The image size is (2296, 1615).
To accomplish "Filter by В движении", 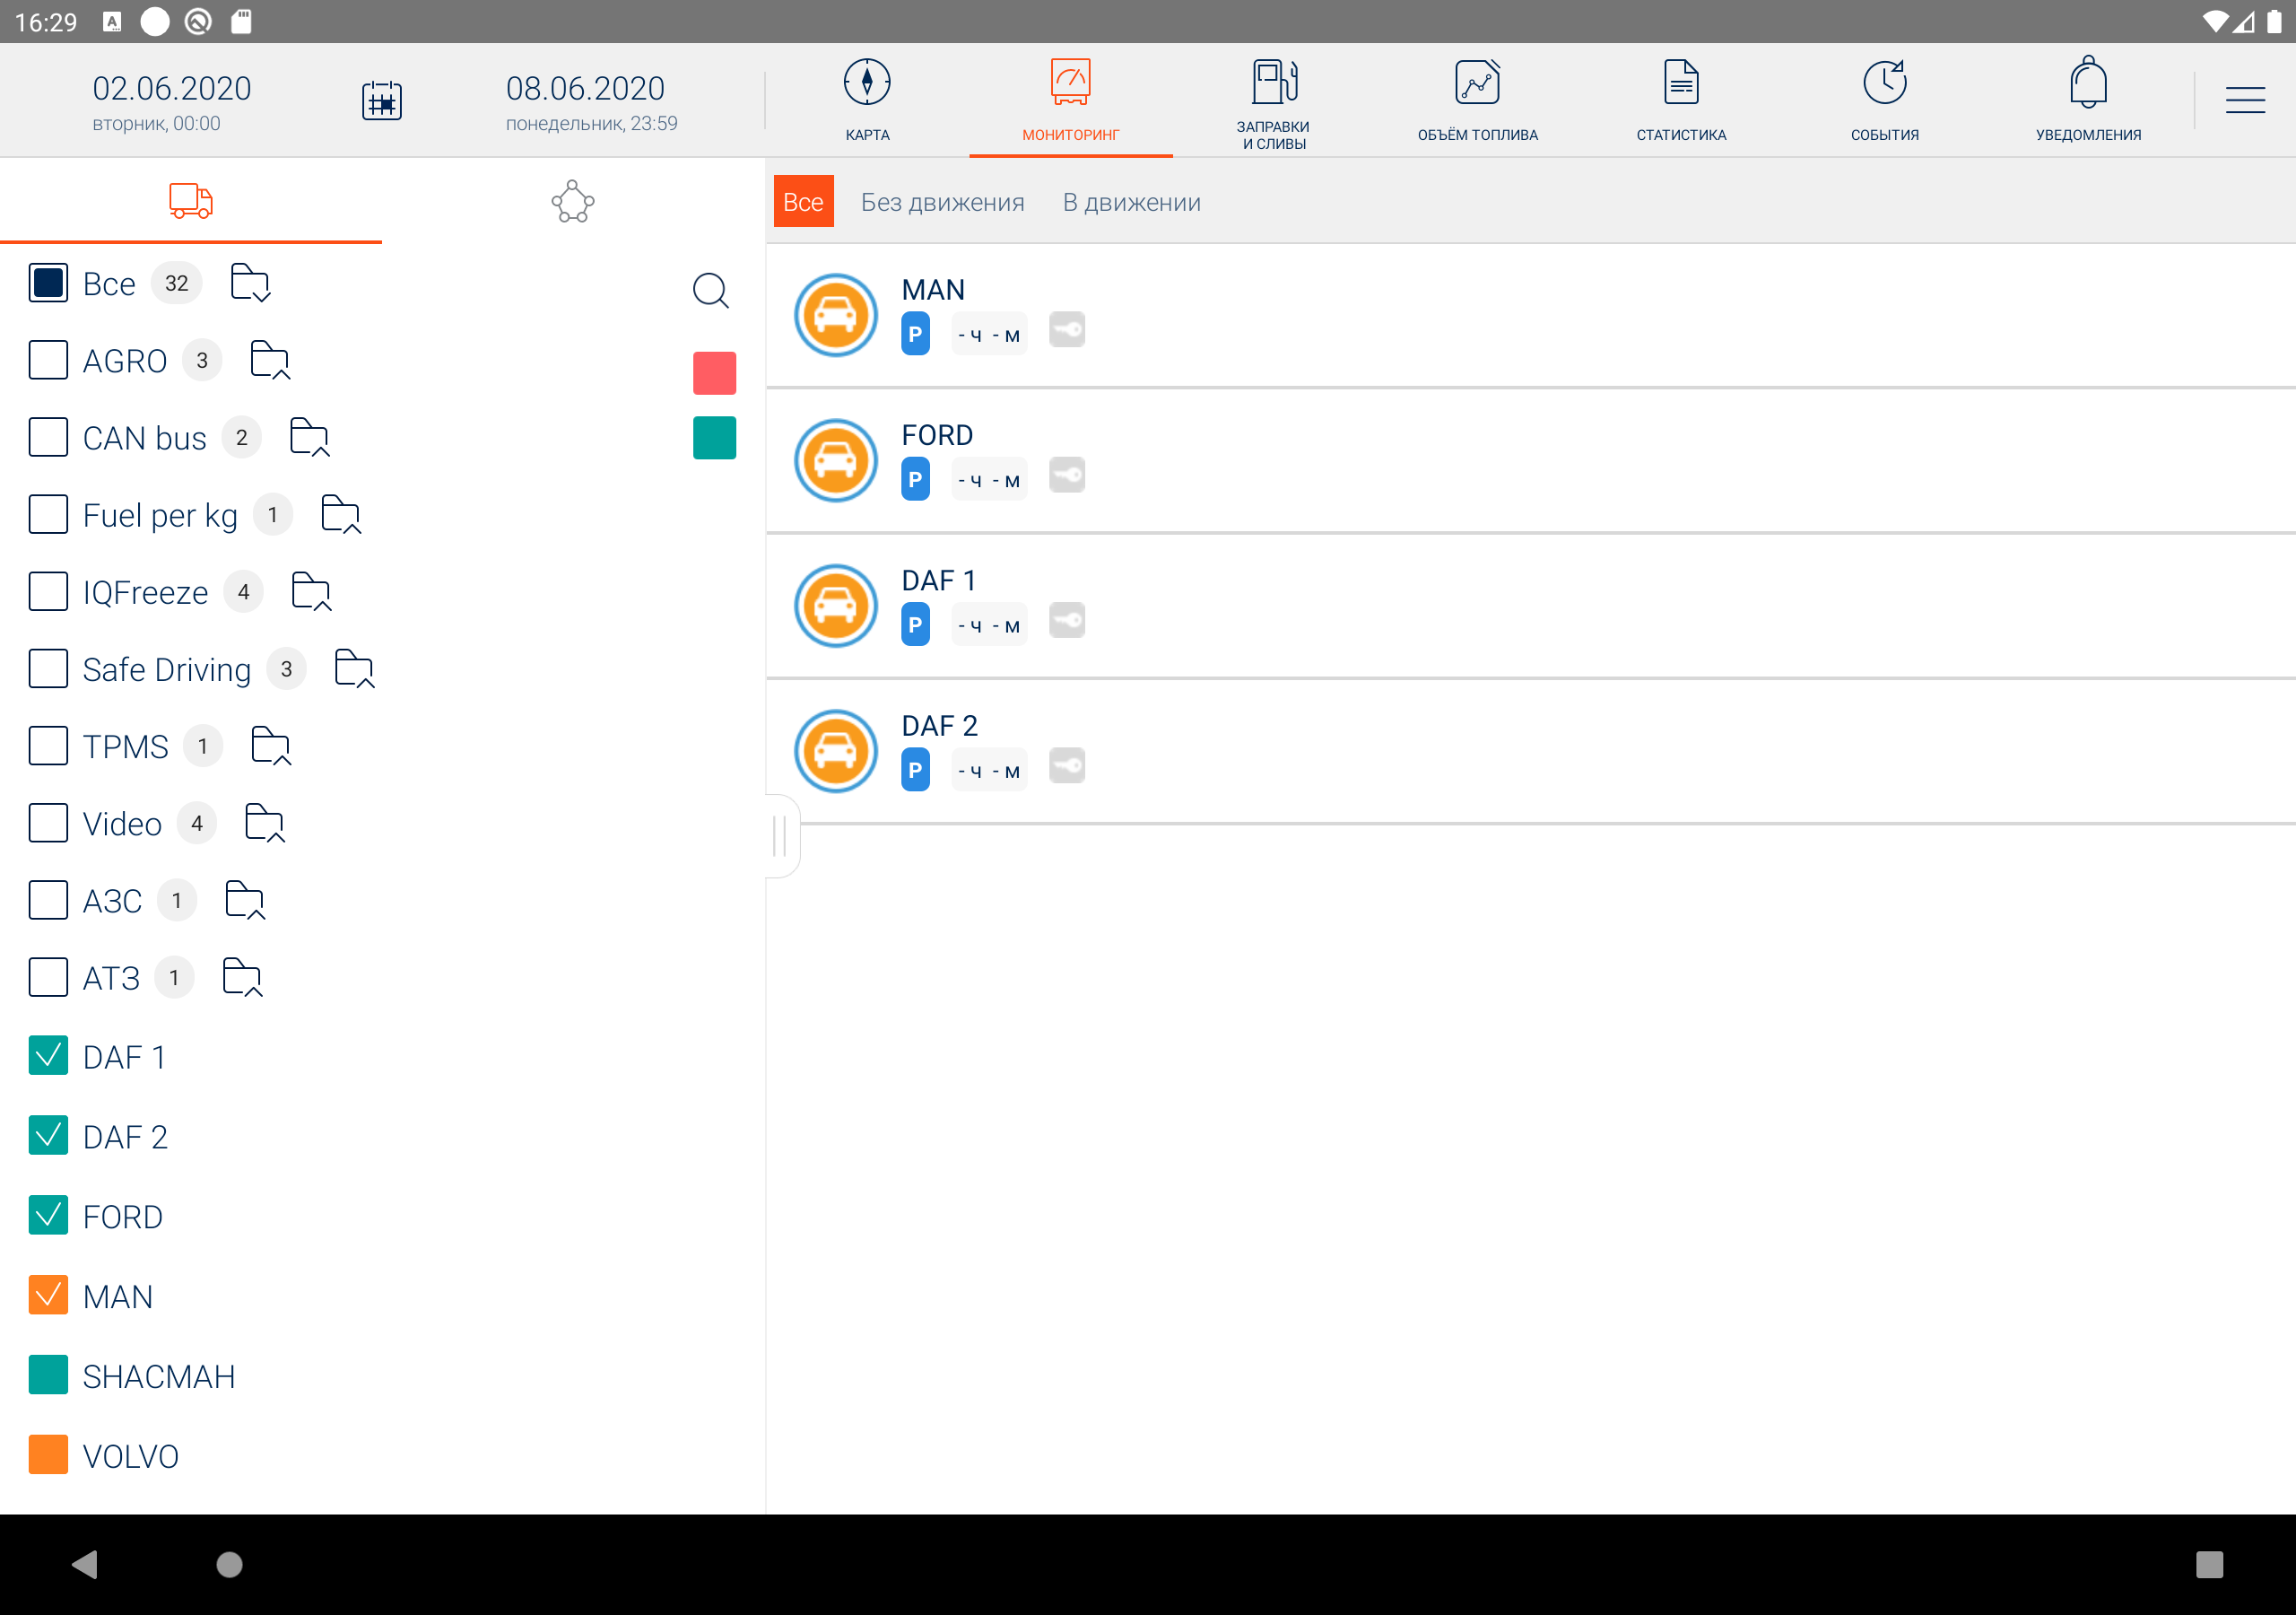I will coord(1131,202).
